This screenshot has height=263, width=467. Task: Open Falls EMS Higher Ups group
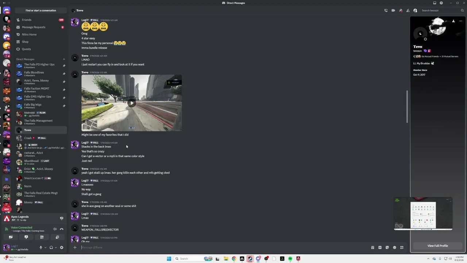(40, 98)
